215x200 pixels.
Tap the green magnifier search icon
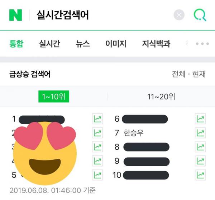pyautogui.click(x=200, y=15)
